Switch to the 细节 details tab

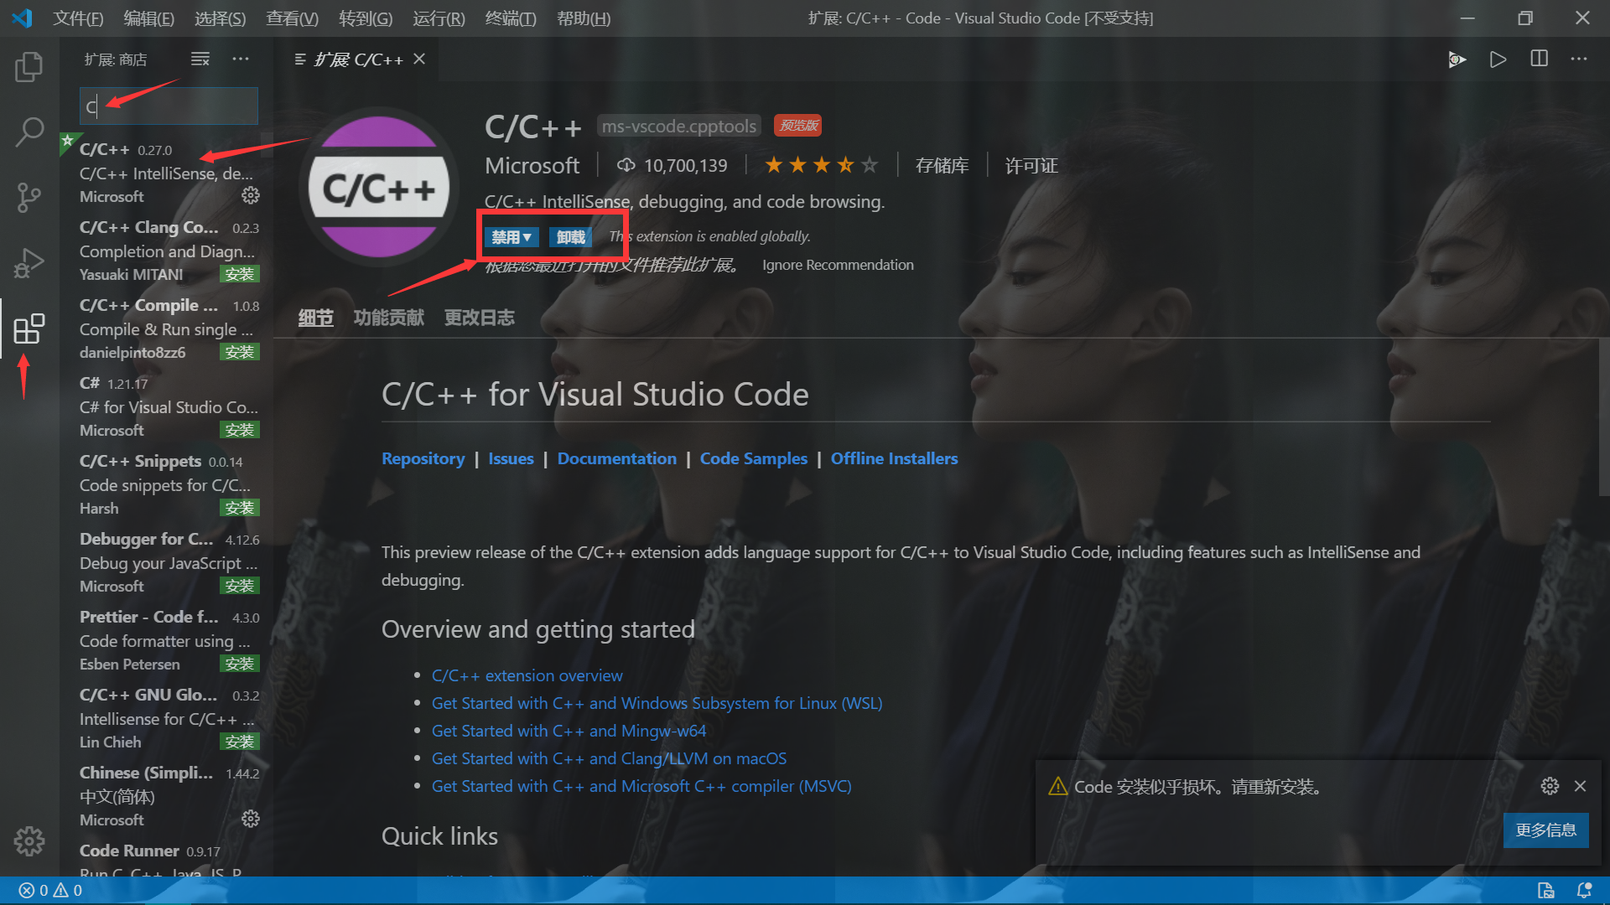316,318
